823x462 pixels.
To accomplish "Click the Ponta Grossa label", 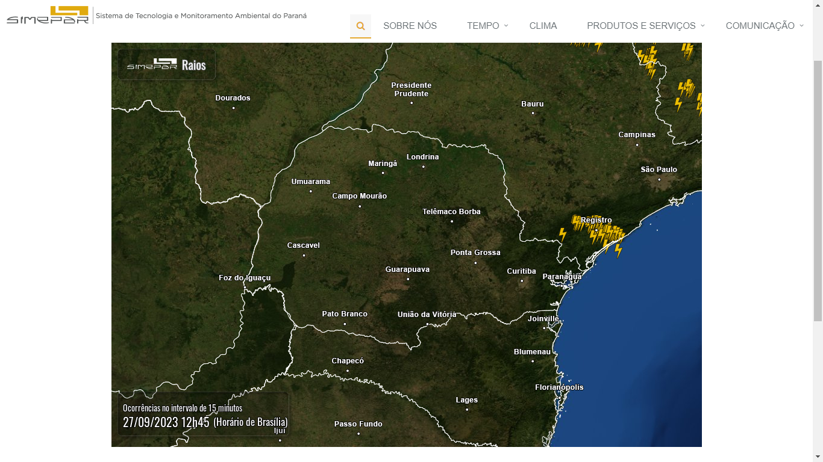I will [x=475, y=253].
